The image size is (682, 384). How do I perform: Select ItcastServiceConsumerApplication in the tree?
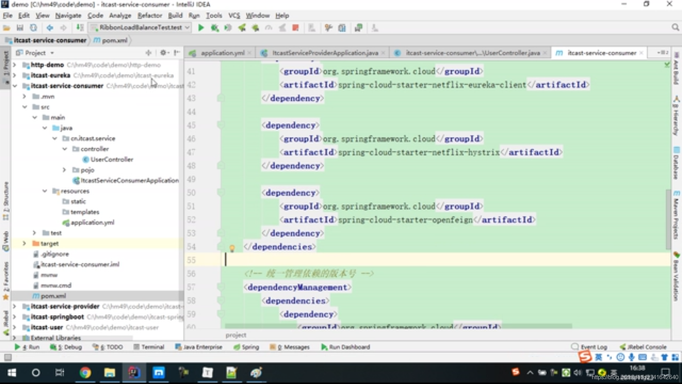pyautogui.click(x=126, y=181)
